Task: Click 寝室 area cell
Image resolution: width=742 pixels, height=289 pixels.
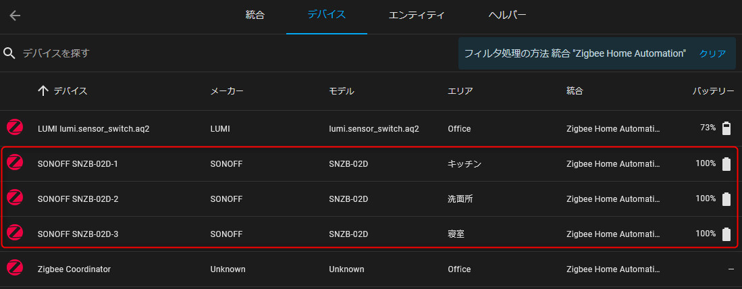Action: tap(456, 234)
